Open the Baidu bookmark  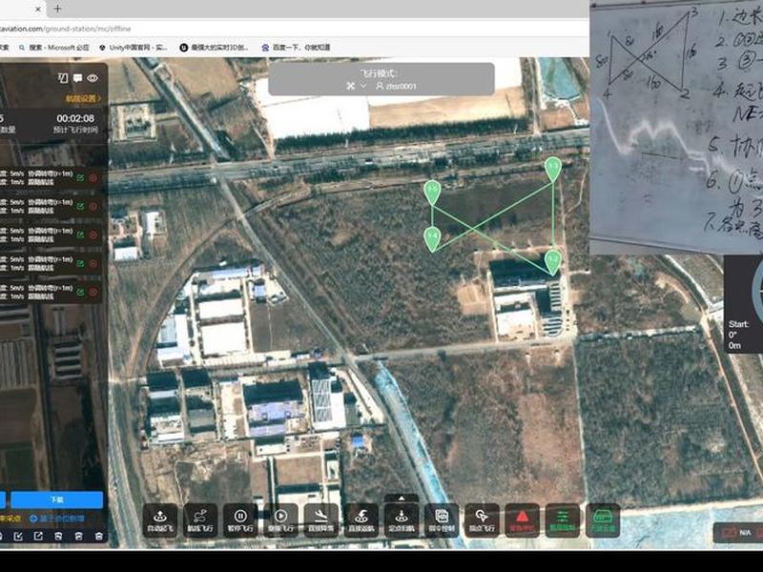[296, 48]
